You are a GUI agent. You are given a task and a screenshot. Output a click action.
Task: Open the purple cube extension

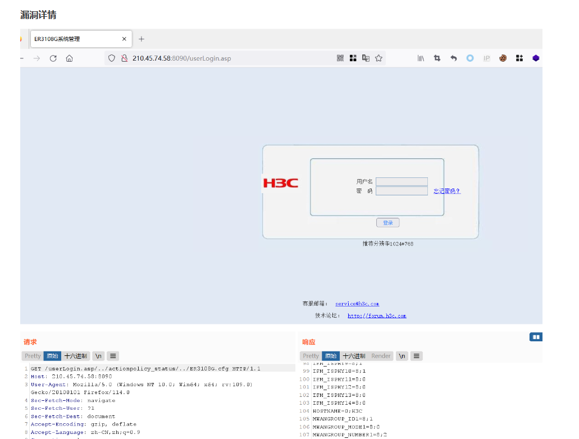coord(536,58)
